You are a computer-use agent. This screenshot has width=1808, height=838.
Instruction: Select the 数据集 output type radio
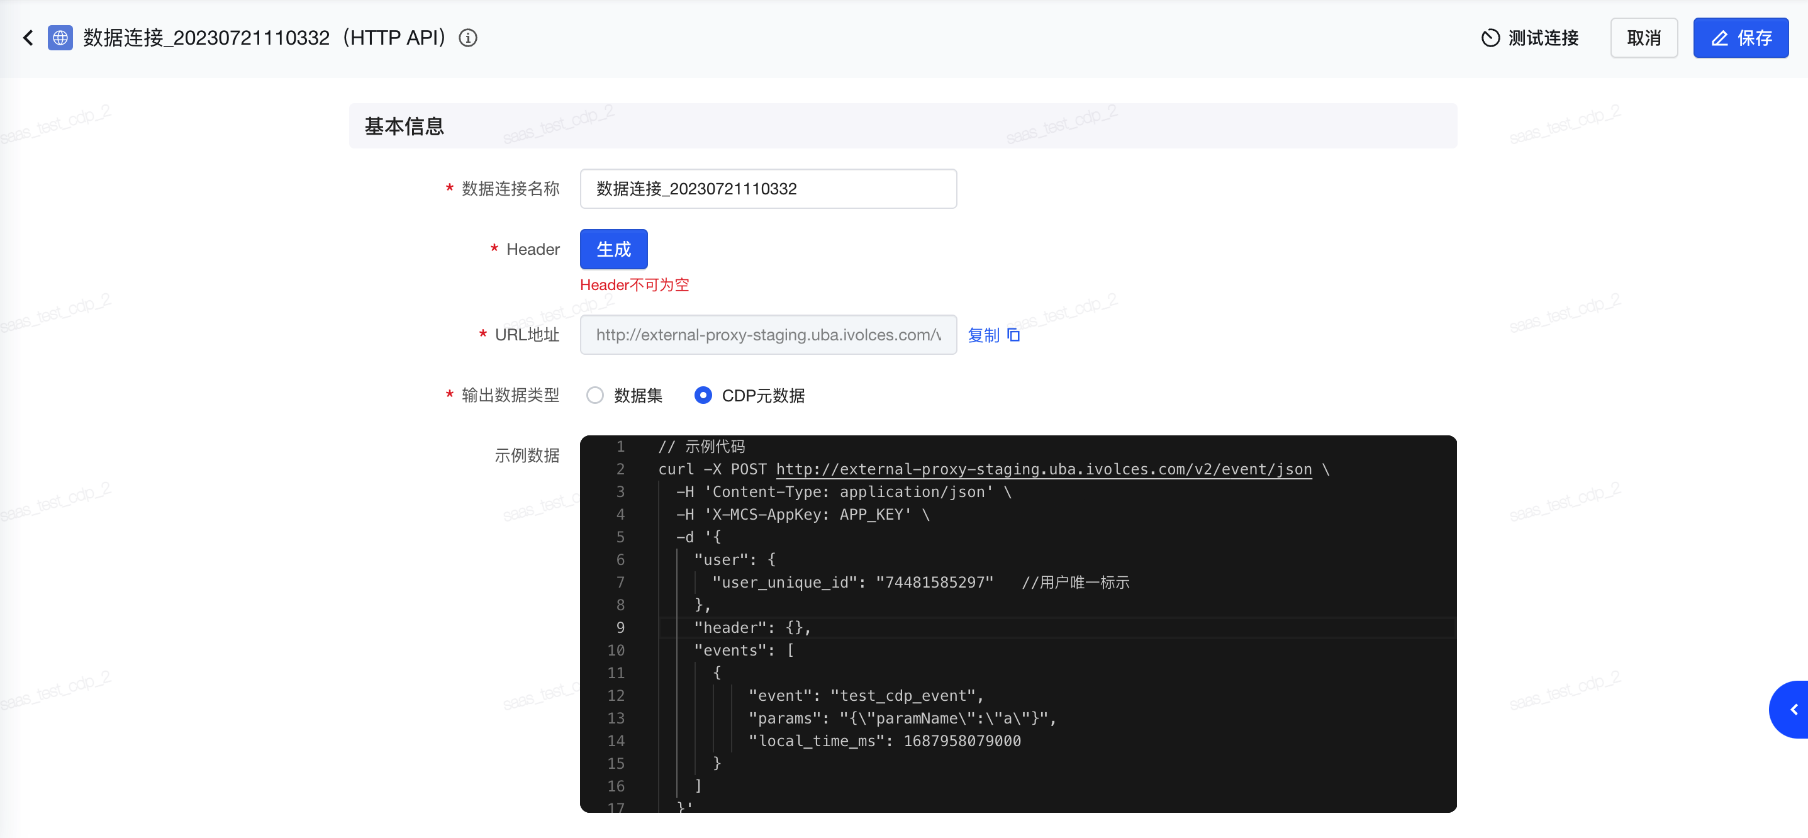(595, 395)
